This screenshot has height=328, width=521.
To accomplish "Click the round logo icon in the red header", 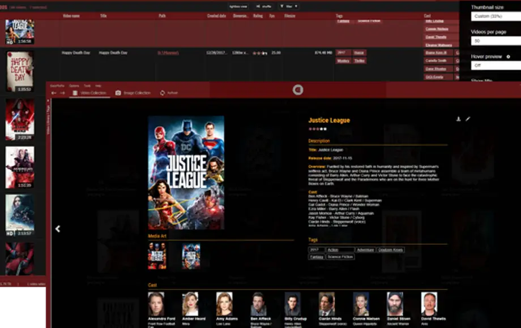I will (x=298, y=89).
